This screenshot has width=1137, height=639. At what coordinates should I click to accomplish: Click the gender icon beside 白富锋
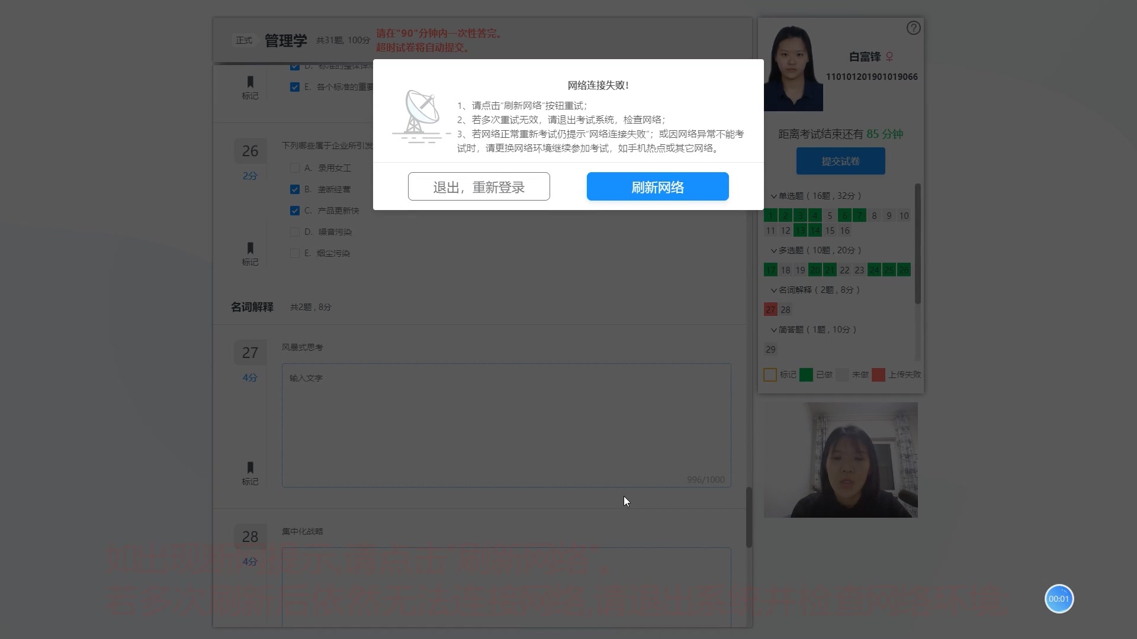click(891, 57)
